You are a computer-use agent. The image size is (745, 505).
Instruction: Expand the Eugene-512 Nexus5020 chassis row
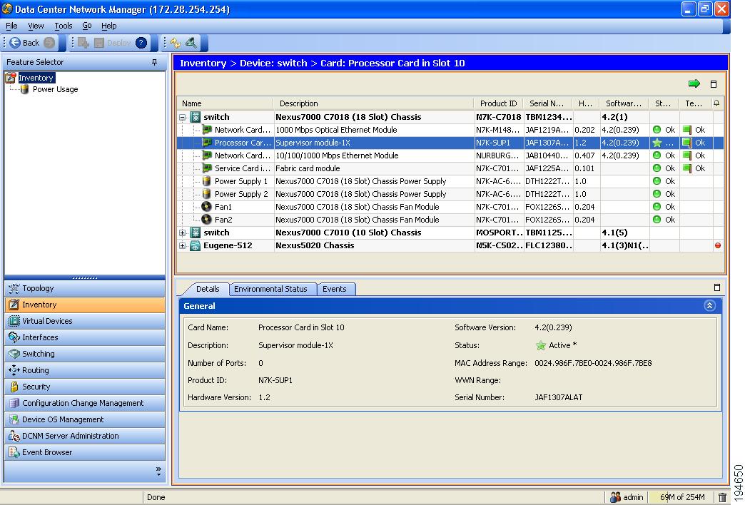182,245
